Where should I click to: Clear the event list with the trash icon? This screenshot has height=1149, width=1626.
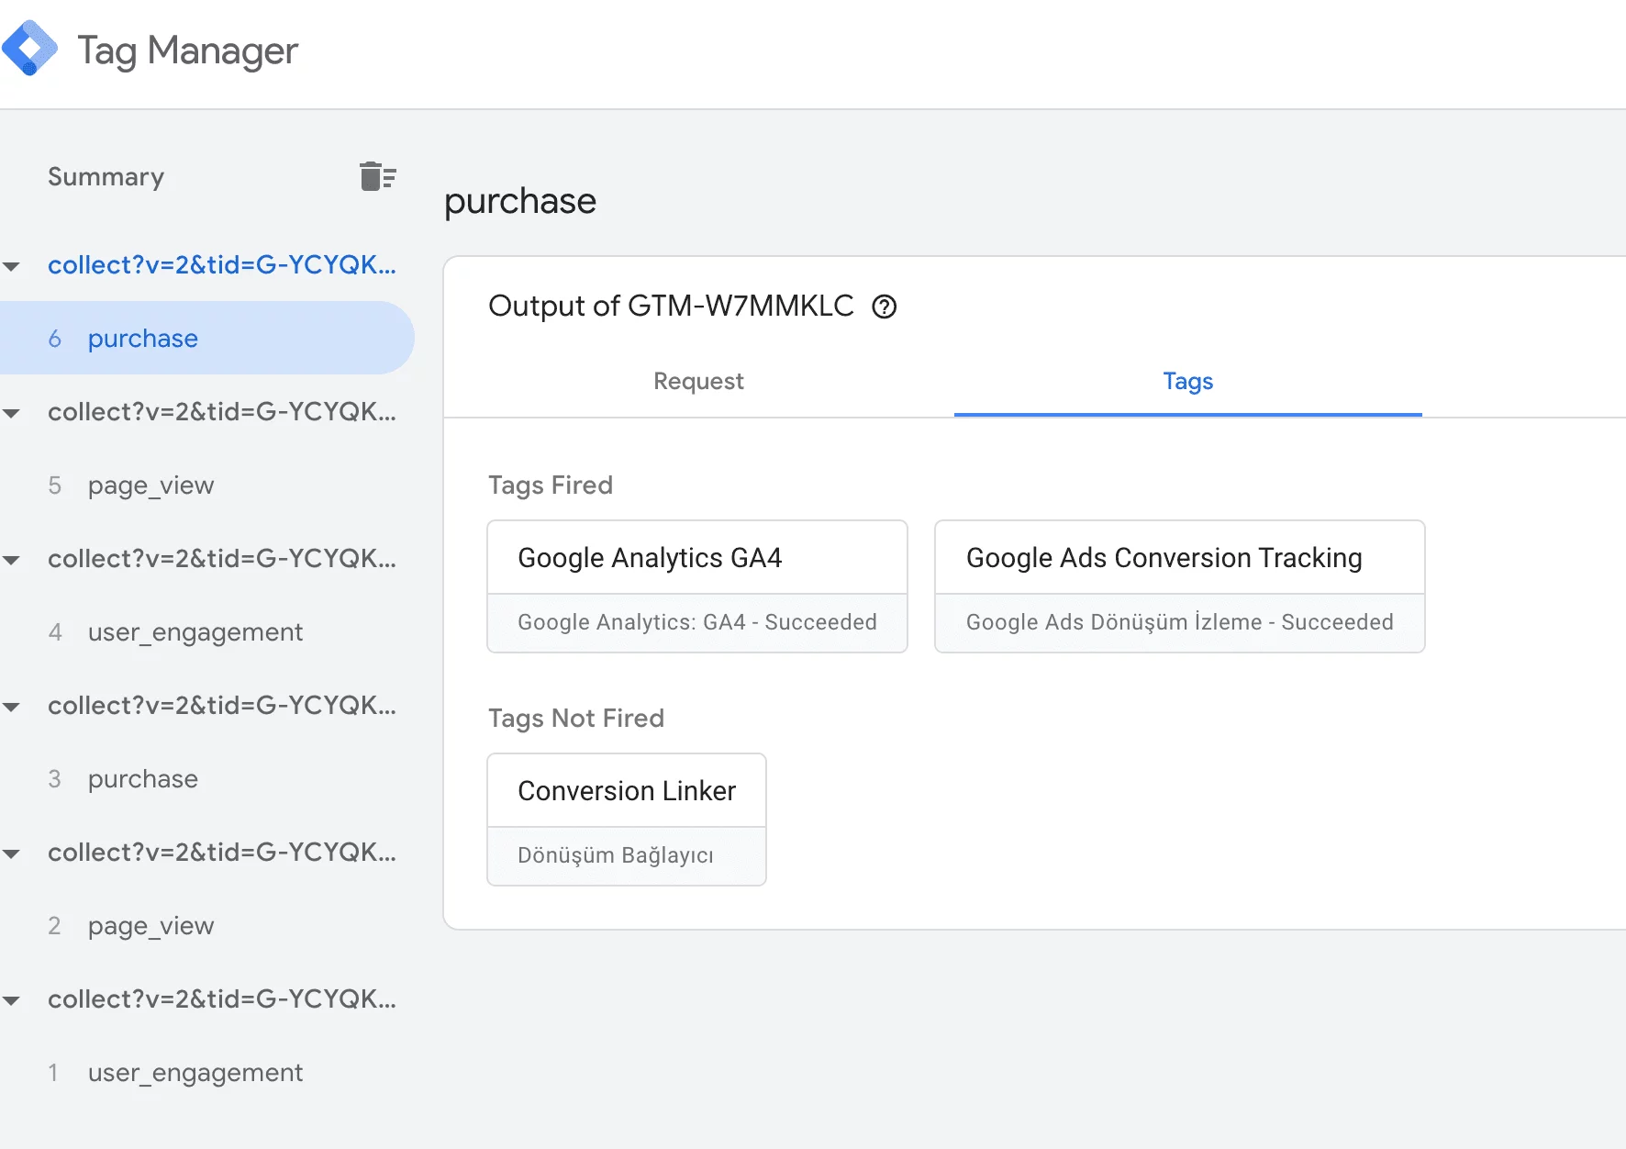click(x=378, y=175)
